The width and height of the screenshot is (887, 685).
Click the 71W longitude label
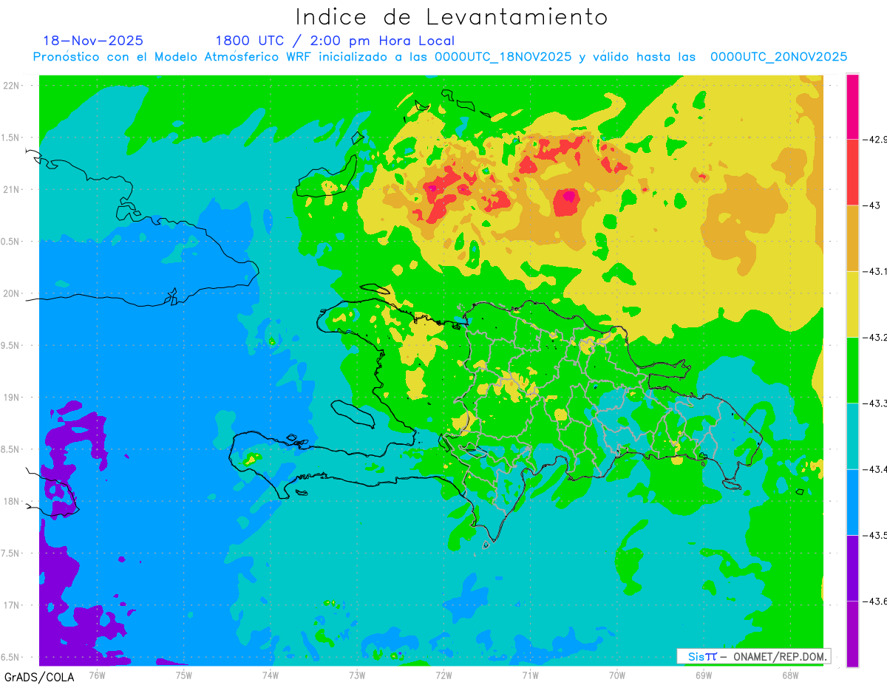[530, 674]
